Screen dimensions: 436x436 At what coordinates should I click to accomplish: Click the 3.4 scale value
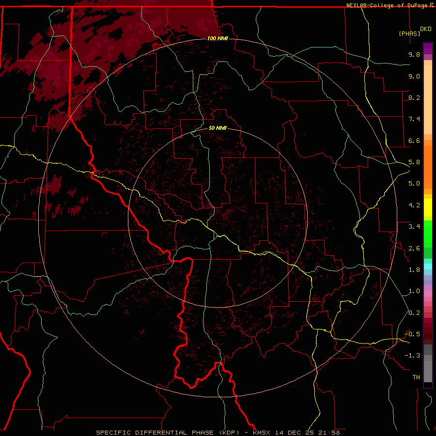(x=414, y=227)
